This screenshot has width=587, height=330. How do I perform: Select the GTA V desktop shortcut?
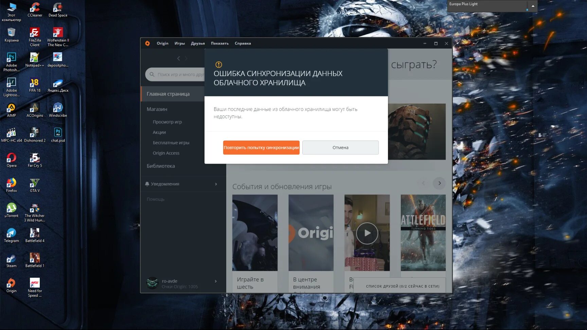pos(35,185)
